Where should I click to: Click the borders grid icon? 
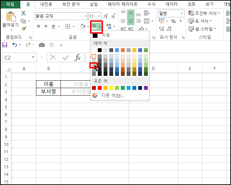(68, 27)
